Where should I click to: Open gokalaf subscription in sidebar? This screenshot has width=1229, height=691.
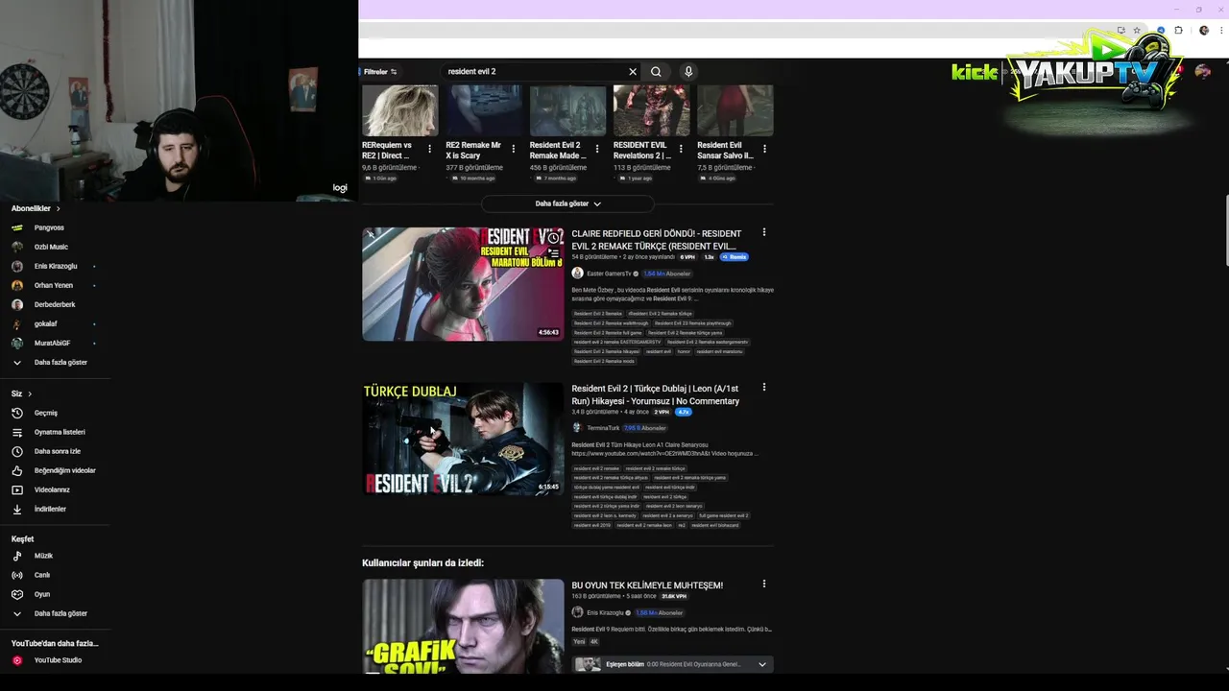46,323
